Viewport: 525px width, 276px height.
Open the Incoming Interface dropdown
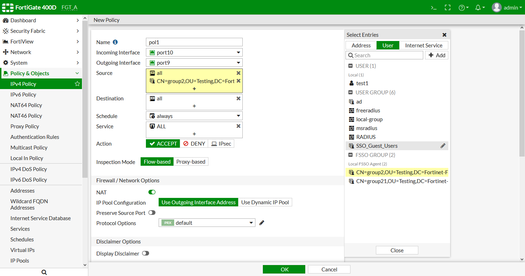click(239, 52)
